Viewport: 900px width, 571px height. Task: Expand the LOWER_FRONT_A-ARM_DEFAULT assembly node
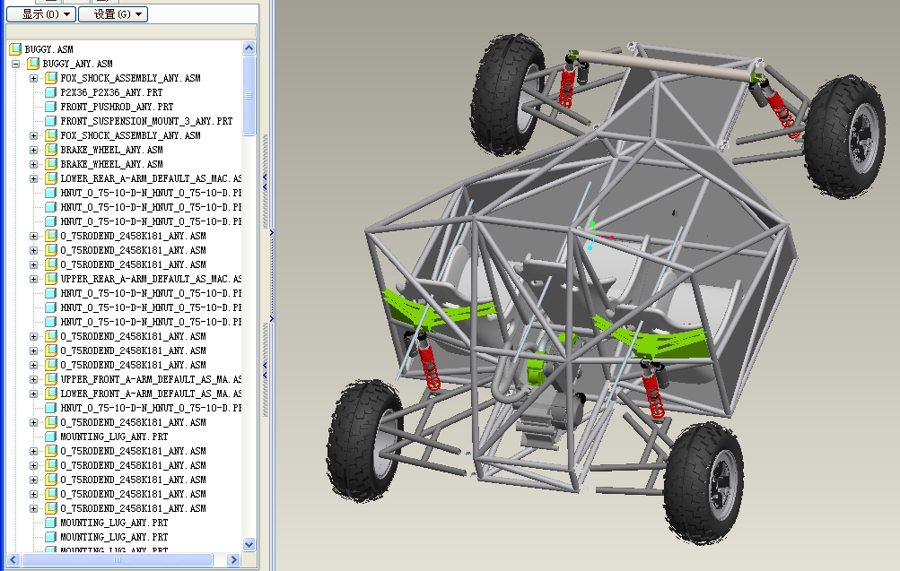[x=34, y=394]
